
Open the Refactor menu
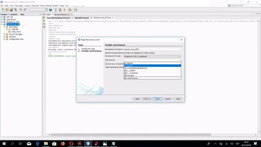pos(35,6)
